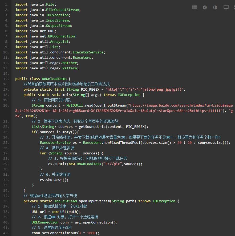Click the monitor display icon
Image resolution: width=235 pixels, height=236 pixels.
tap(226, 7)
